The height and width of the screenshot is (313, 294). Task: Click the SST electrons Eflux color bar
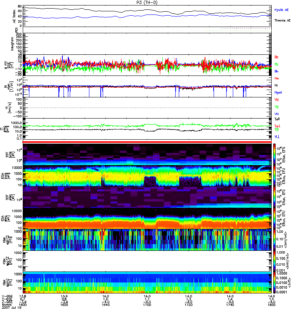(275, 197)
